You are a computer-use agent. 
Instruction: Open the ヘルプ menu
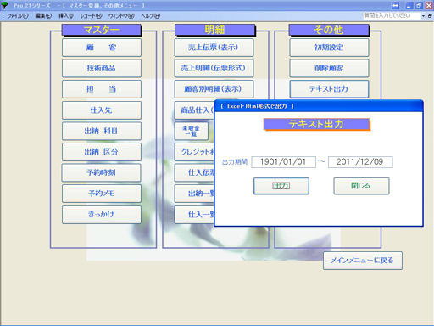pyautogui.click(x=150, y=16)
